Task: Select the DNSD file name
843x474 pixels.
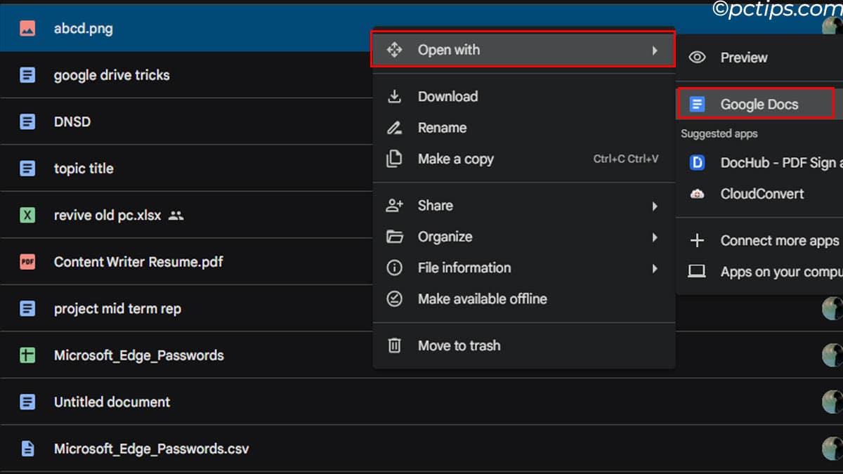Action: click(x=72, y=121)
